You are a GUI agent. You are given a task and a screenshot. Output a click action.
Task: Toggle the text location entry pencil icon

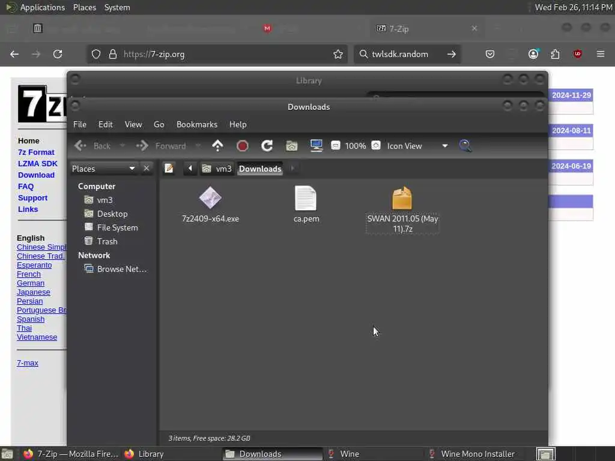point(169,169)
